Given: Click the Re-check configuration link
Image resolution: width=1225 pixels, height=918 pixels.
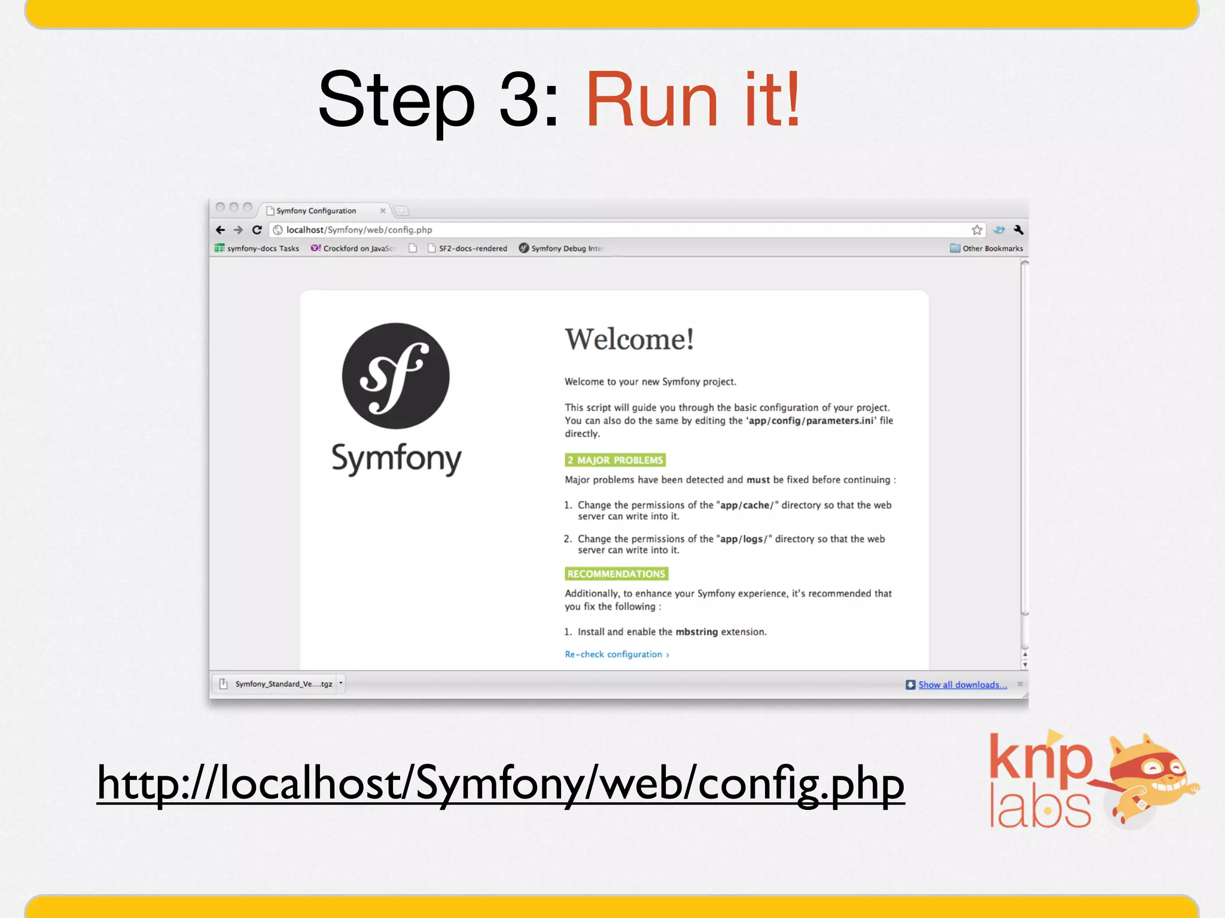Looking at the screenshot, I should [617, 654].
